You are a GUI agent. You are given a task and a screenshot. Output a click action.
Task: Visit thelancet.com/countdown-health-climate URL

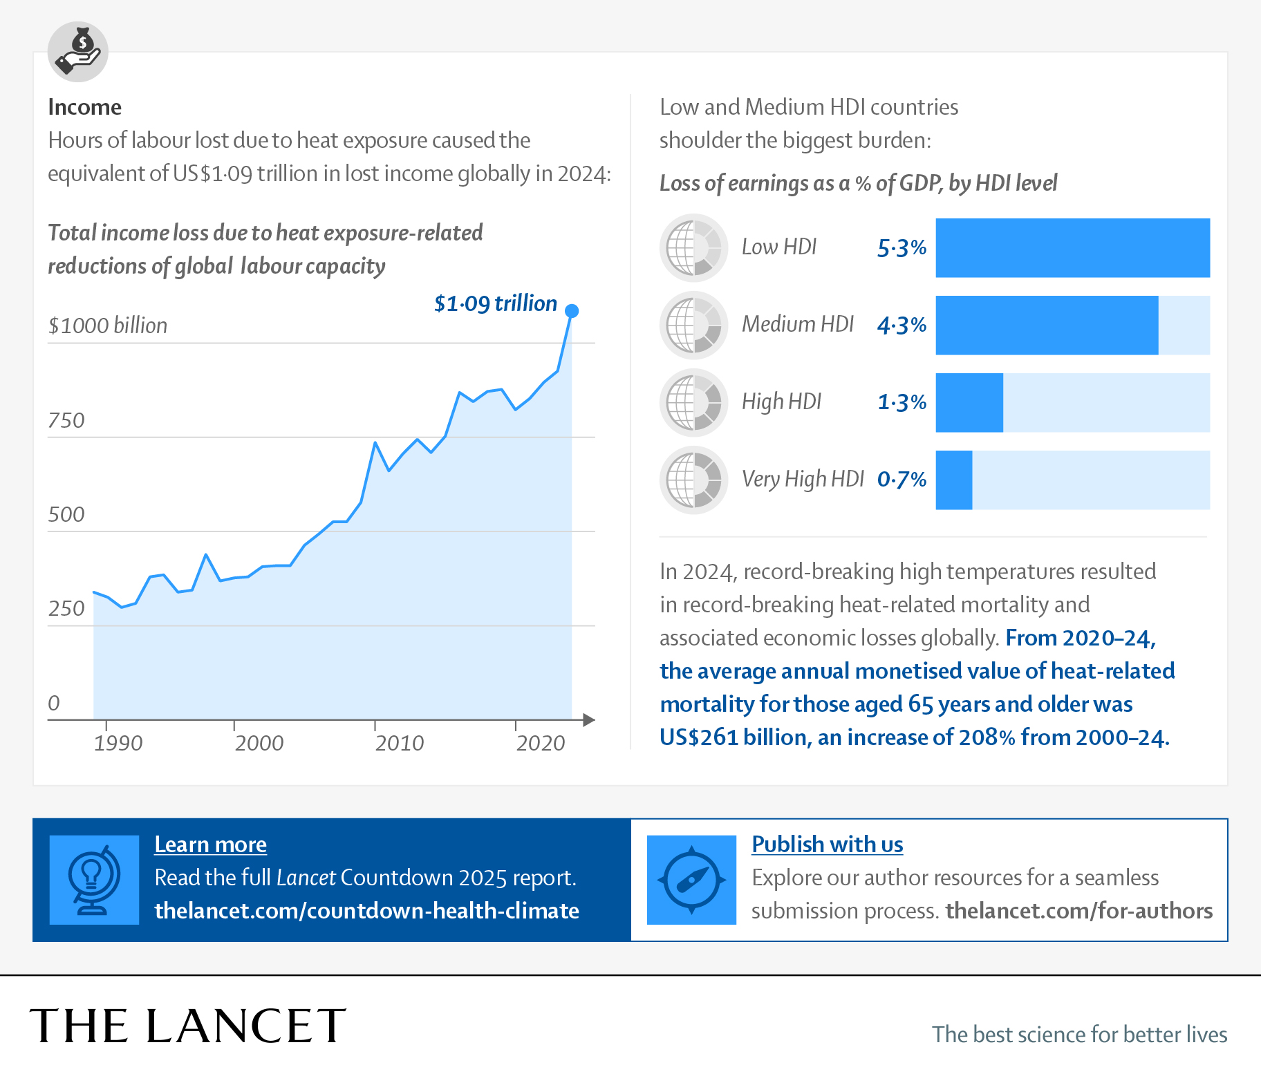pos(366,911)
